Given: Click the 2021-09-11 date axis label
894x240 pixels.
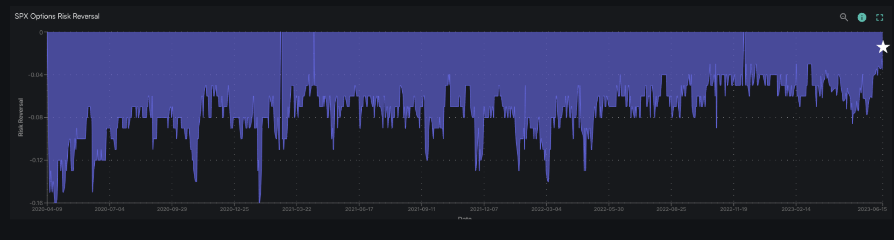Looking at the screenshot, I should [x=422, y=209].
